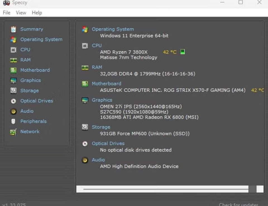Click the Summary clipboard icon in sidebar
Image resolution: width=268 pixels, height=206 pixels.
point(13,29)
